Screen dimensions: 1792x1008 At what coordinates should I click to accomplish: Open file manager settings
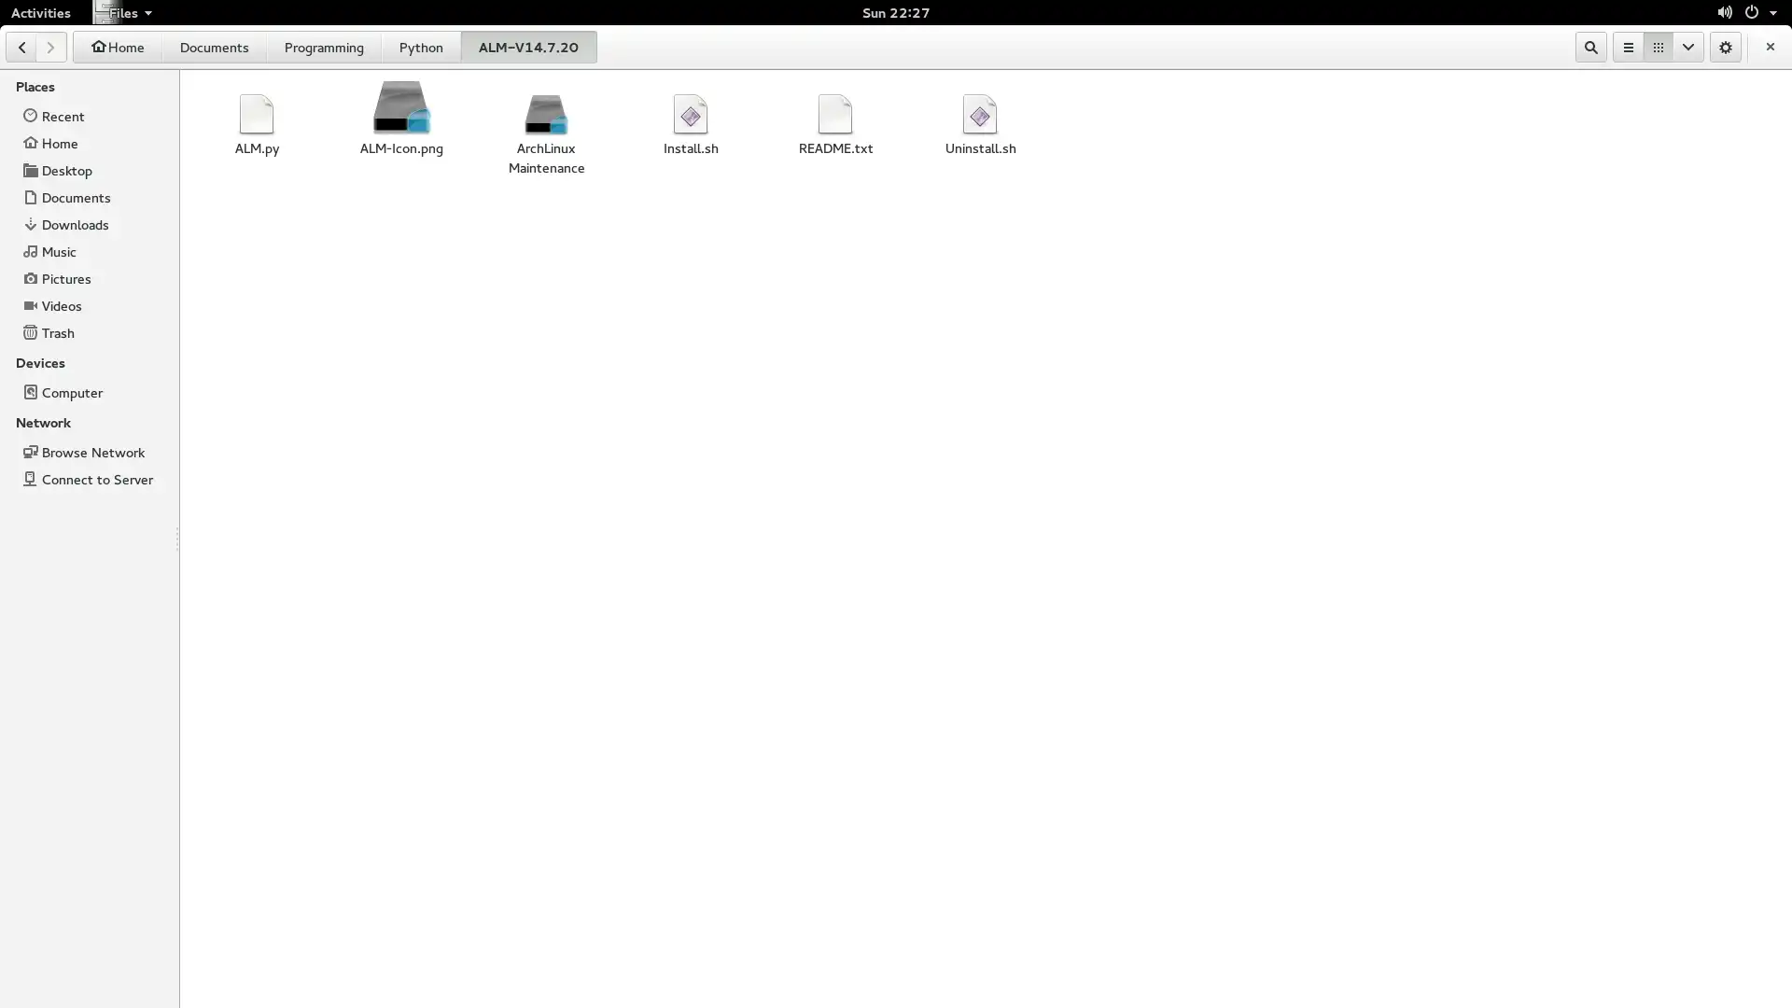pyautogui.click(x=1726, y=47)
